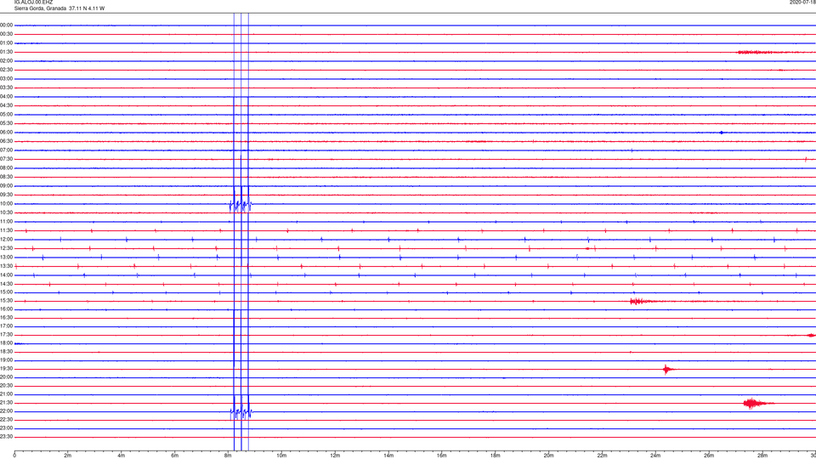The width and height of the screenshot is (816, 459).
Task: Click the blue blip on 06:00 trace
Action: pyautogui.click(x=722, y=133)
